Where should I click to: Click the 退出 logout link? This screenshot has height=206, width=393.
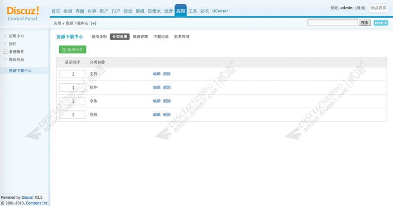(360, 8)
